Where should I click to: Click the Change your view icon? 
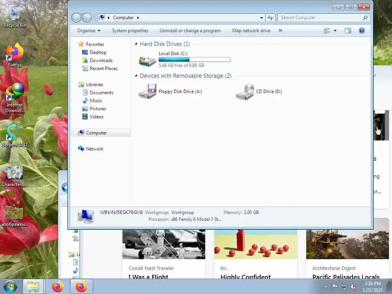327,31
